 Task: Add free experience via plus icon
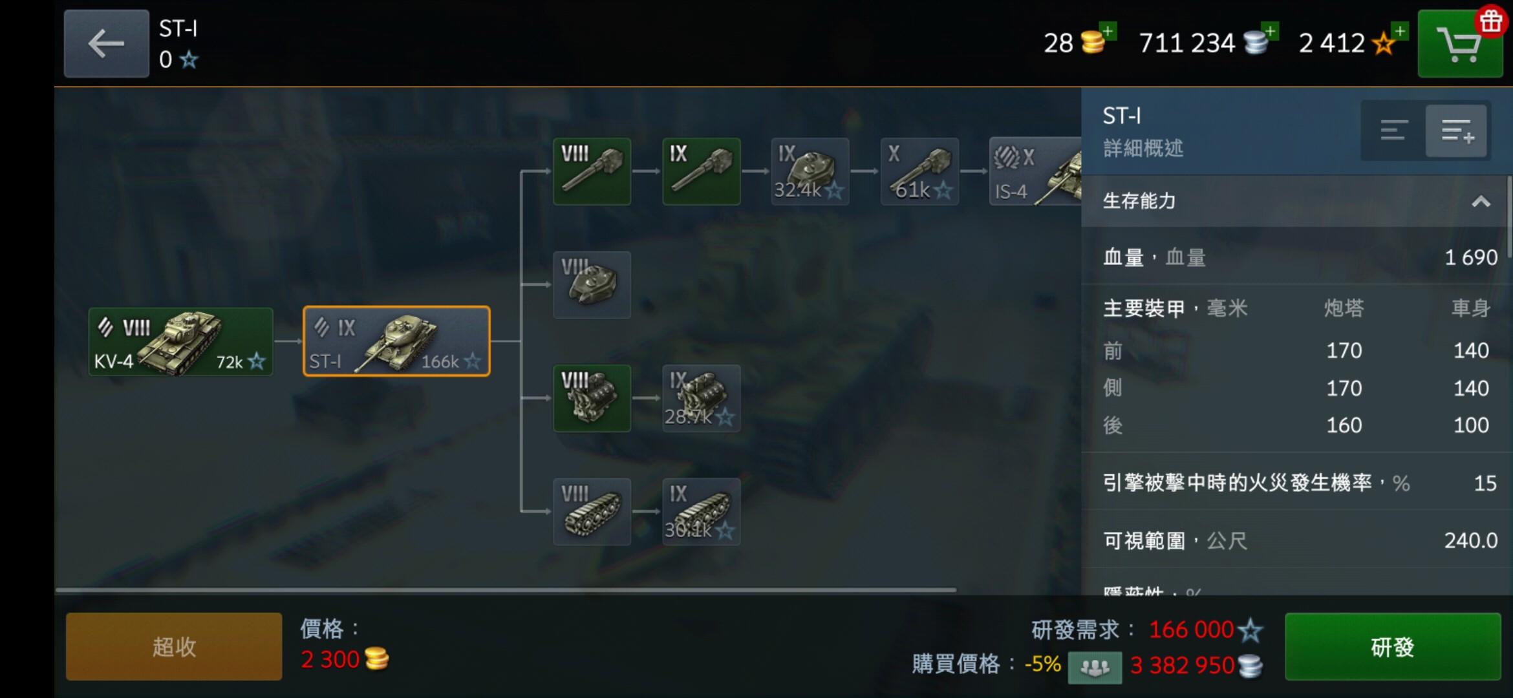1399,30
